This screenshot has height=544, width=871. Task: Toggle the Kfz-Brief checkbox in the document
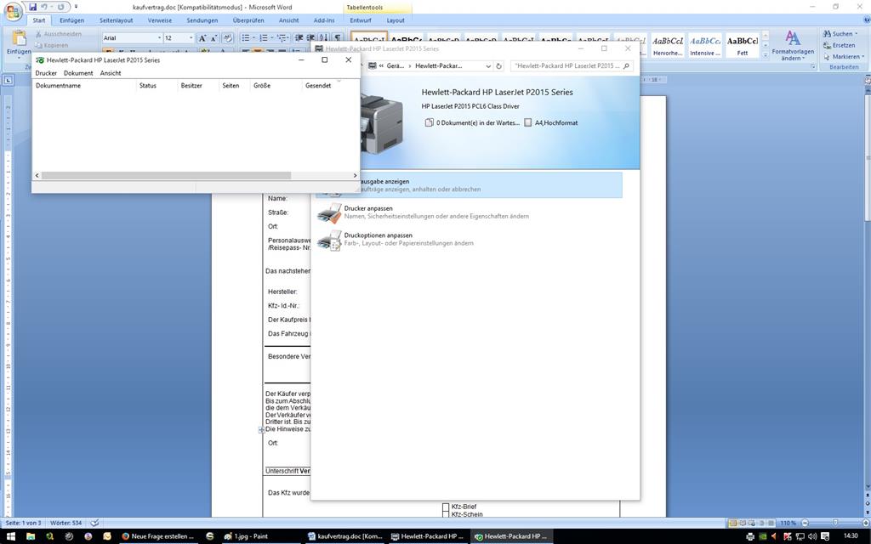click(x=446, y=507)
